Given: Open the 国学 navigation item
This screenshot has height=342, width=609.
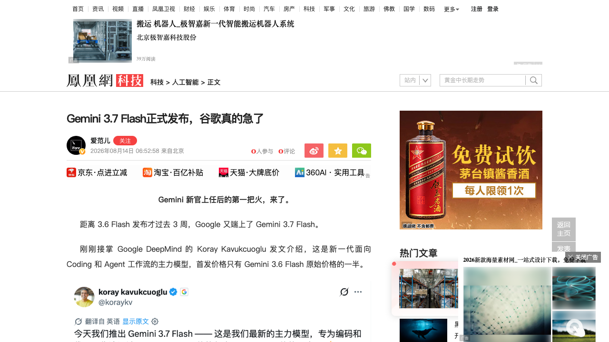Looking at the screenshot, I should (x=409, y=9).
